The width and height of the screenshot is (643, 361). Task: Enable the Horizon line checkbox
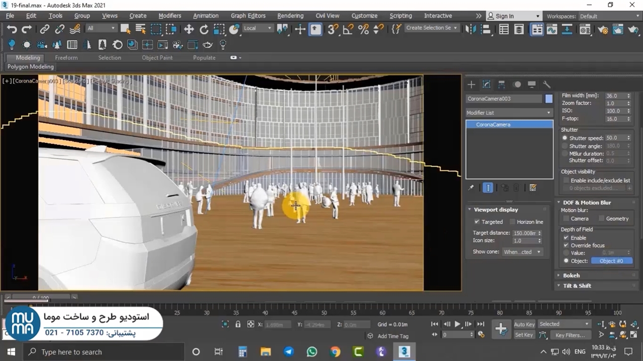(512, 222)
